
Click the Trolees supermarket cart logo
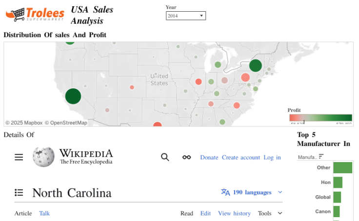[x=15, y=14]
